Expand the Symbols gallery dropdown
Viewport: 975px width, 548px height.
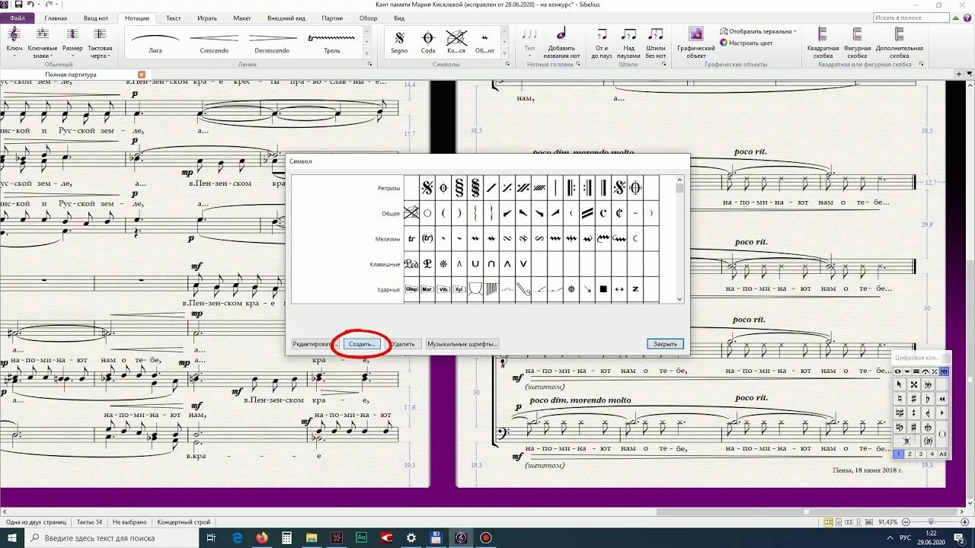tap(503, 53)
